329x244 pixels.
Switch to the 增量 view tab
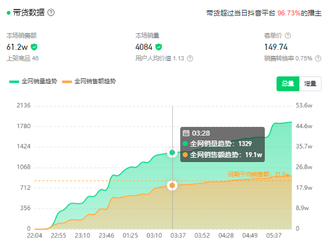[310, 84]
